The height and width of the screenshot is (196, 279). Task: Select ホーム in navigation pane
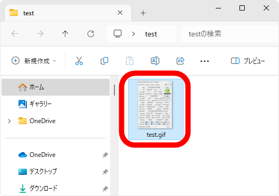tap(55, 87)
